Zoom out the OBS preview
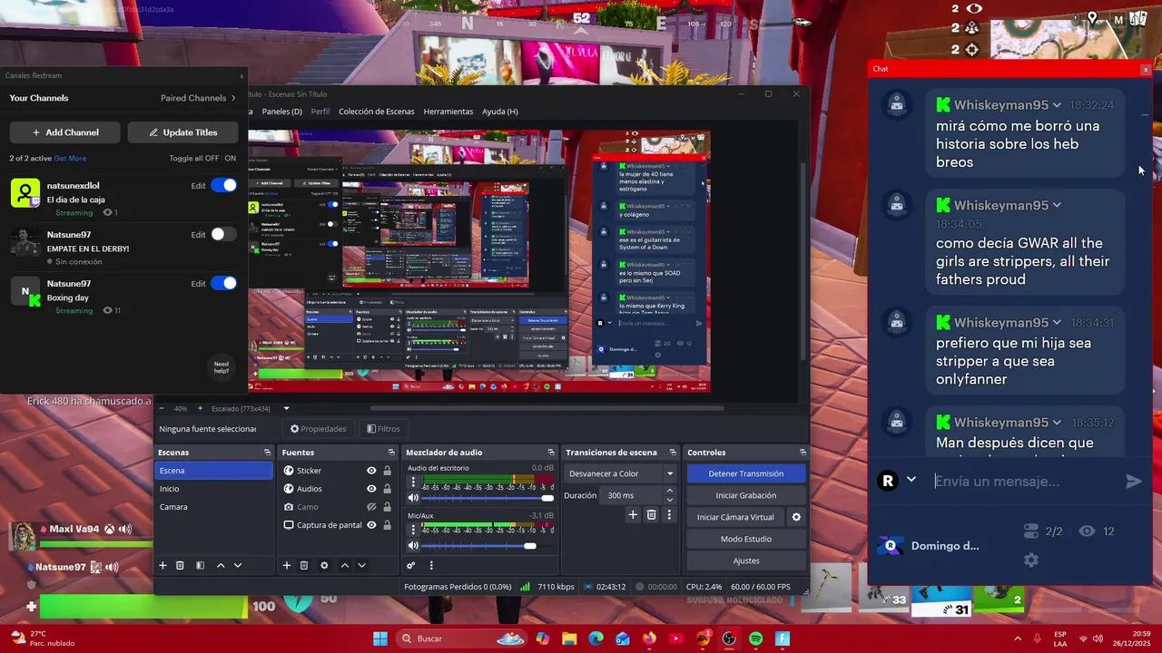The image size is (1162, 653). (x=162, y=408)
